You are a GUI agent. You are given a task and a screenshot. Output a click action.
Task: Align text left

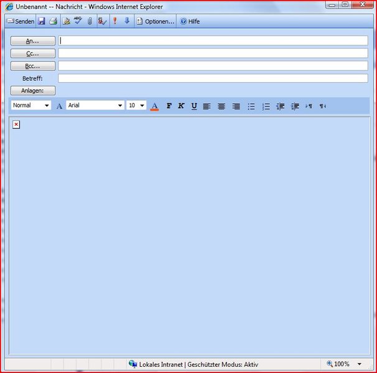pos(207,106)
